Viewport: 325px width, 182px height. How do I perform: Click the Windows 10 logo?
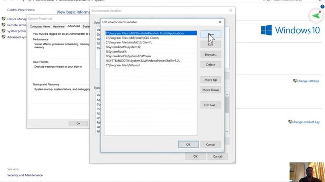tap(290, 30)
